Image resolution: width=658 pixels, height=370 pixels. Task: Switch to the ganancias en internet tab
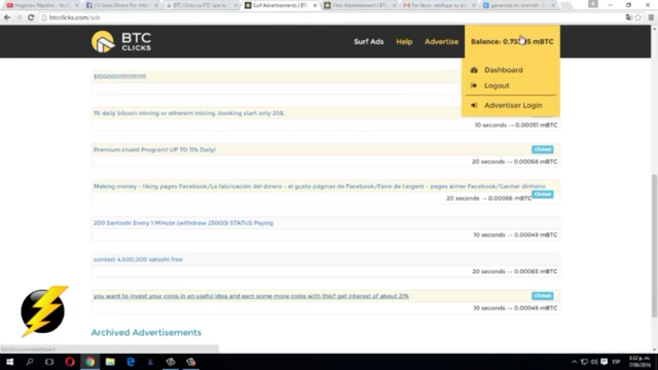coord(519,5)
